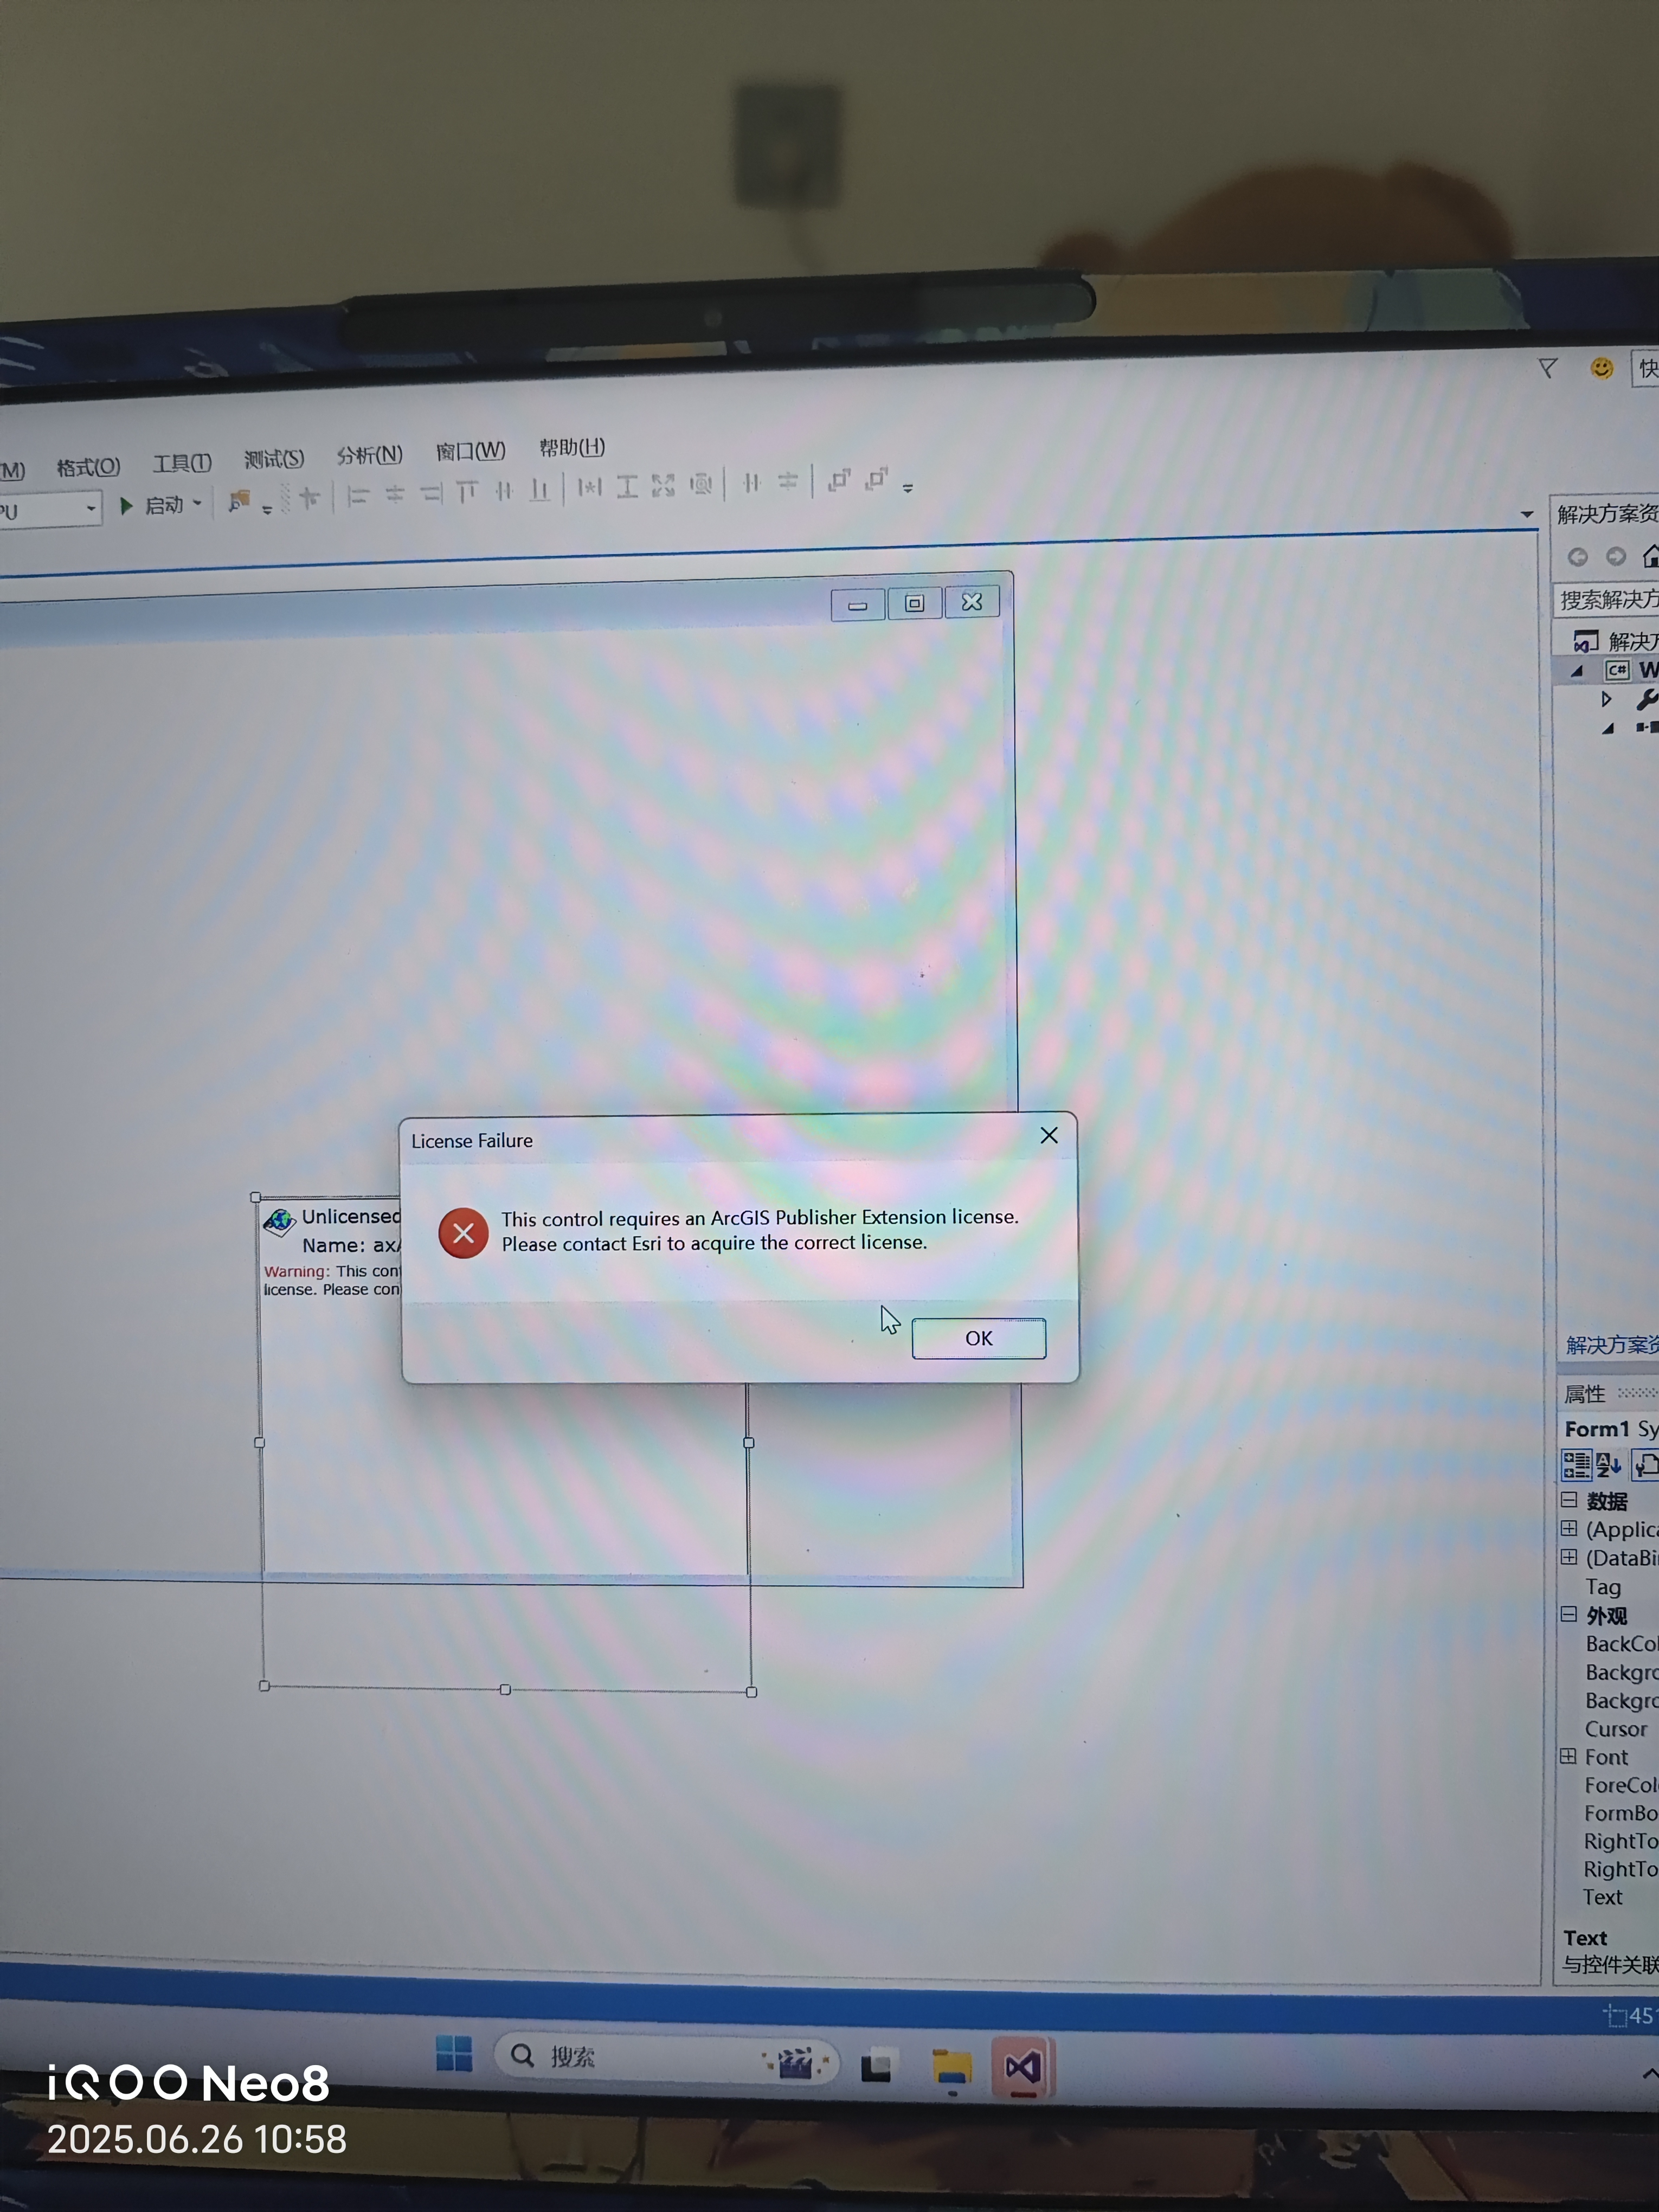This screenshot has height=2212, width=1659.
Task: Click the align lefts toolbar icon
Action: (357, 496)
